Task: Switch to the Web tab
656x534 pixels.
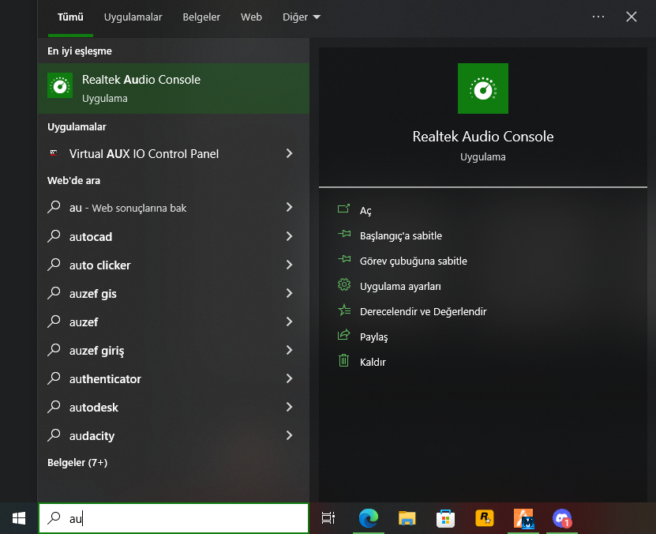Action: 251,17
